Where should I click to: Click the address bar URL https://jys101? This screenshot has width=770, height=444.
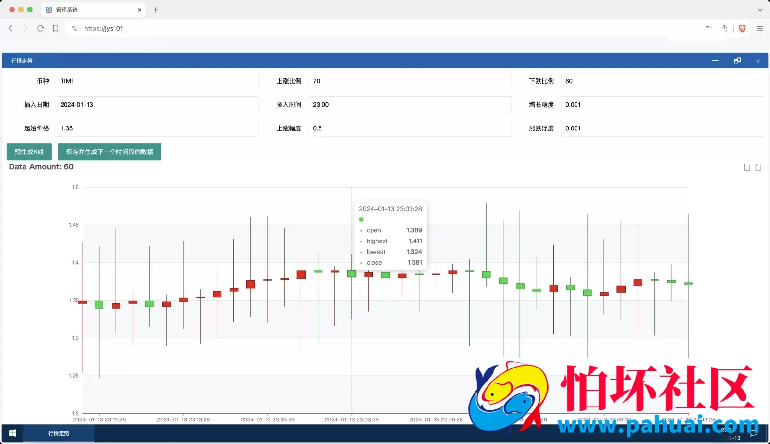pyautogui.click(x=103, y=29)
